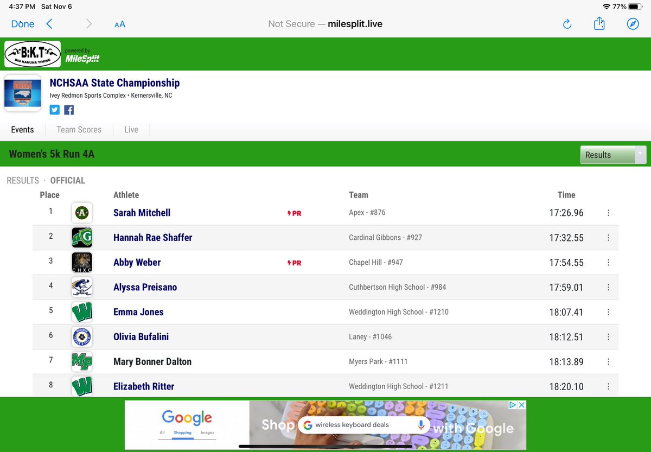Open the share sheet icon
Viewport: 651px width, 452px height.
click(599, 23)
